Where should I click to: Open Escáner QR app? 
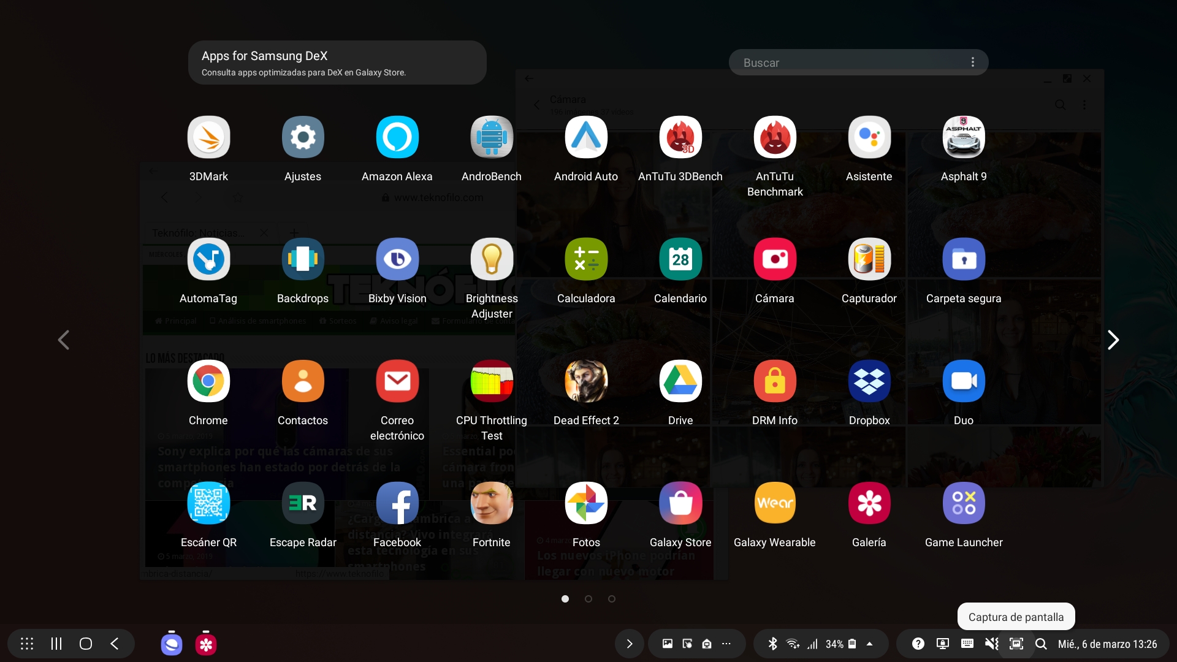(208, 503)
